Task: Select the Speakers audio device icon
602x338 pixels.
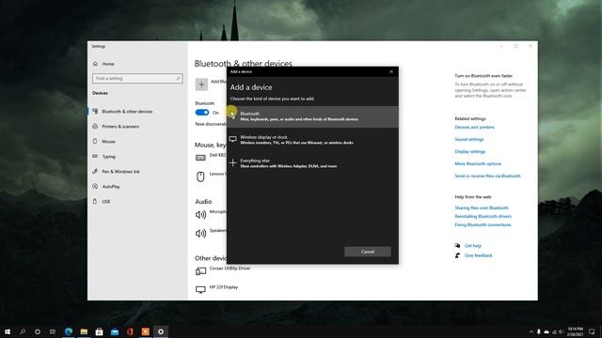Action: (x=200, y=233)
